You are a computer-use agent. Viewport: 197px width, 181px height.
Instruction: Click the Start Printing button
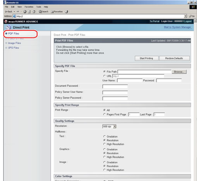[x=147, y=58]
